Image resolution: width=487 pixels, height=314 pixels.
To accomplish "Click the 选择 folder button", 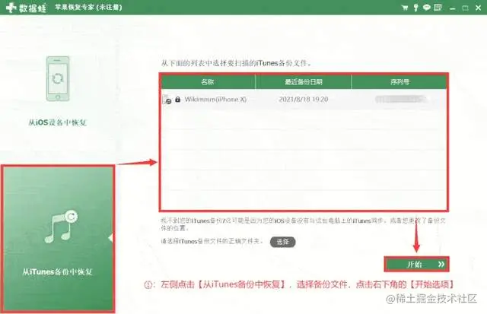I will 282,242.
